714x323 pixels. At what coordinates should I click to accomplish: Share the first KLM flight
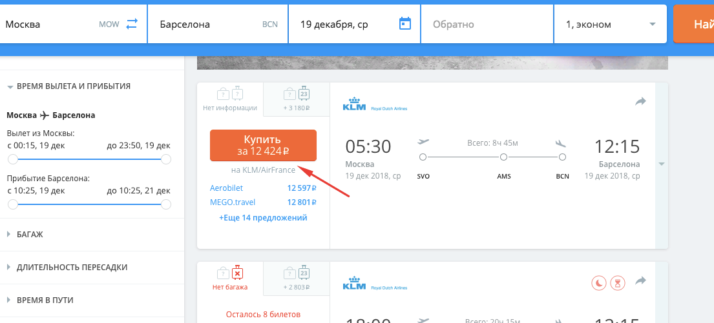pyautogui.click(x=641, y=101)
